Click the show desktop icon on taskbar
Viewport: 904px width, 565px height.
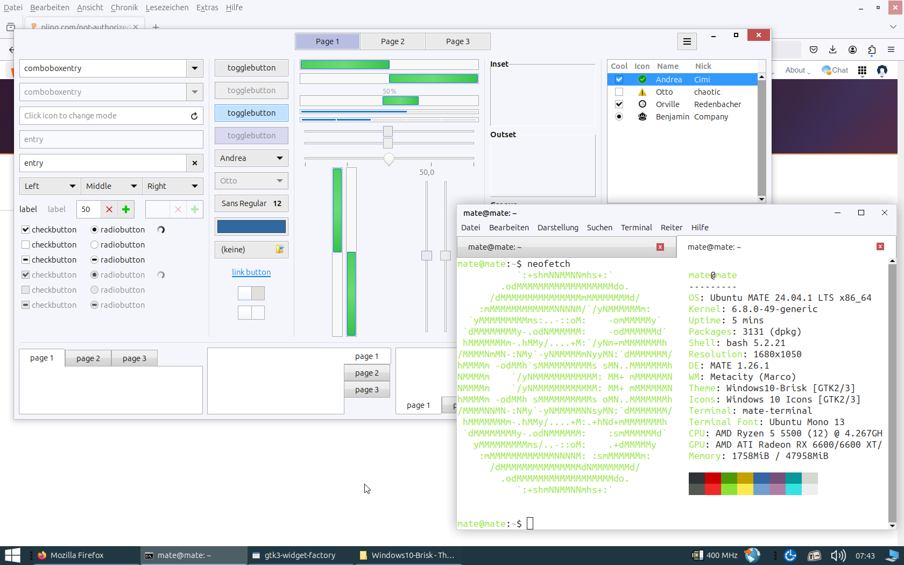[893, 555]
